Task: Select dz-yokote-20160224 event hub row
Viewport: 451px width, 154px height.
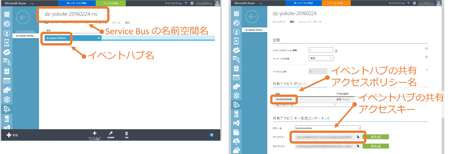Action: click(x=130, y=38)
